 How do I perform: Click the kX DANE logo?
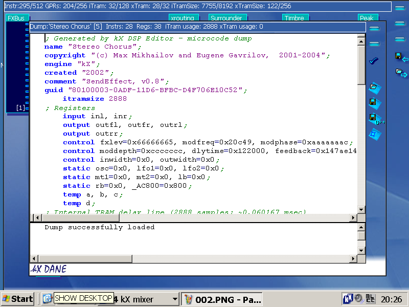pyautogui.click(x=49, y=269)
